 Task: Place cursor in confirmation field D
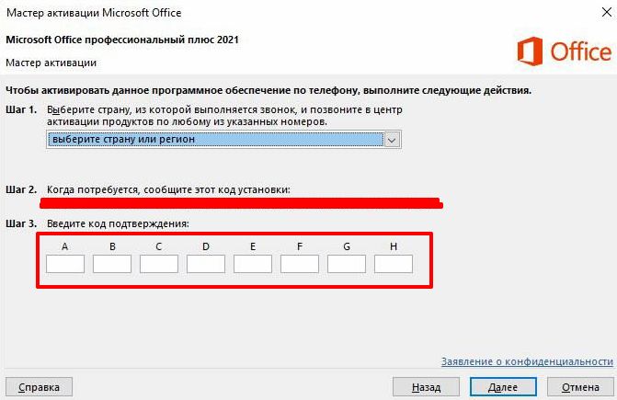[206, 264]
